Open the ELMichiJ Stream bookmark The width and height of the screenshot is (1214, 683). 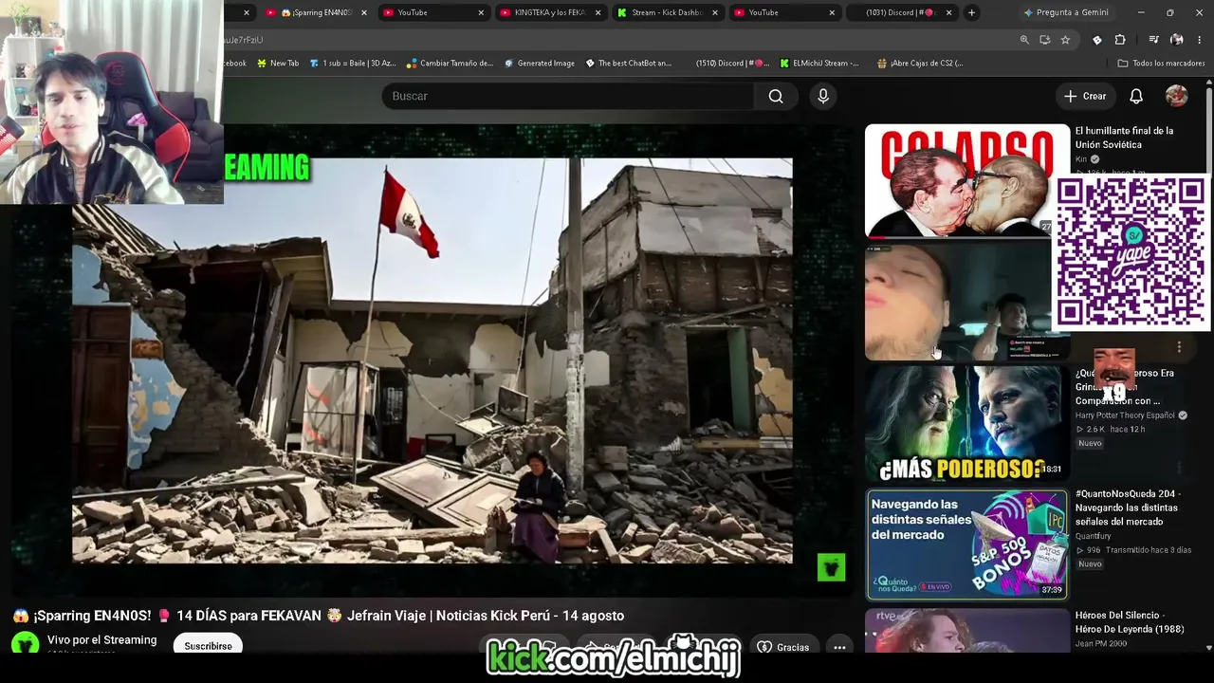click(x=819, y=64)
